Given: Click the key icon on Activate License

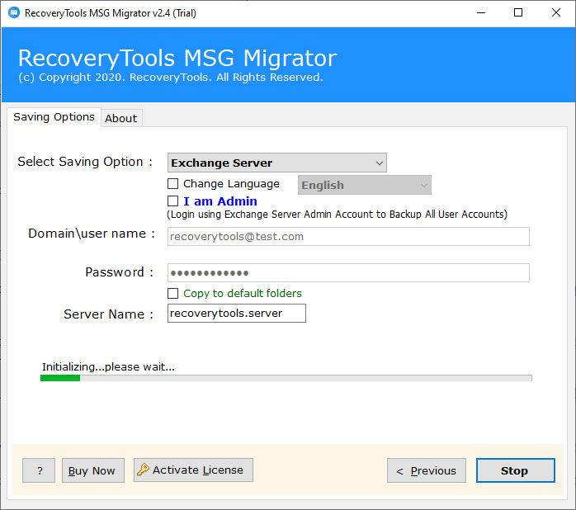Looking at the screenshot, I should pyautogui.click(x=143, y=470).
